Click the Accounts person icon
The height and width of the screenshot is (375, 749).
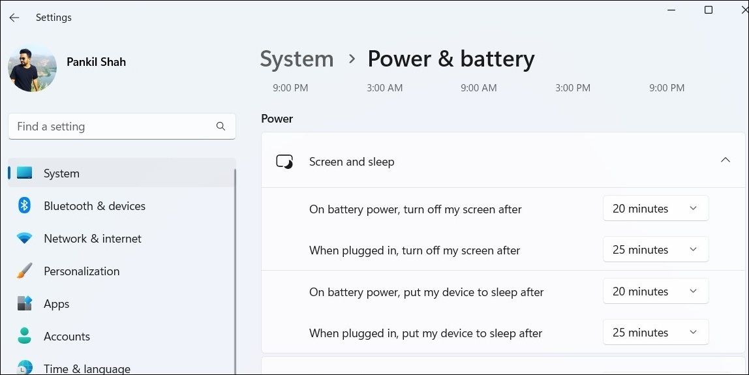(25, 337)
